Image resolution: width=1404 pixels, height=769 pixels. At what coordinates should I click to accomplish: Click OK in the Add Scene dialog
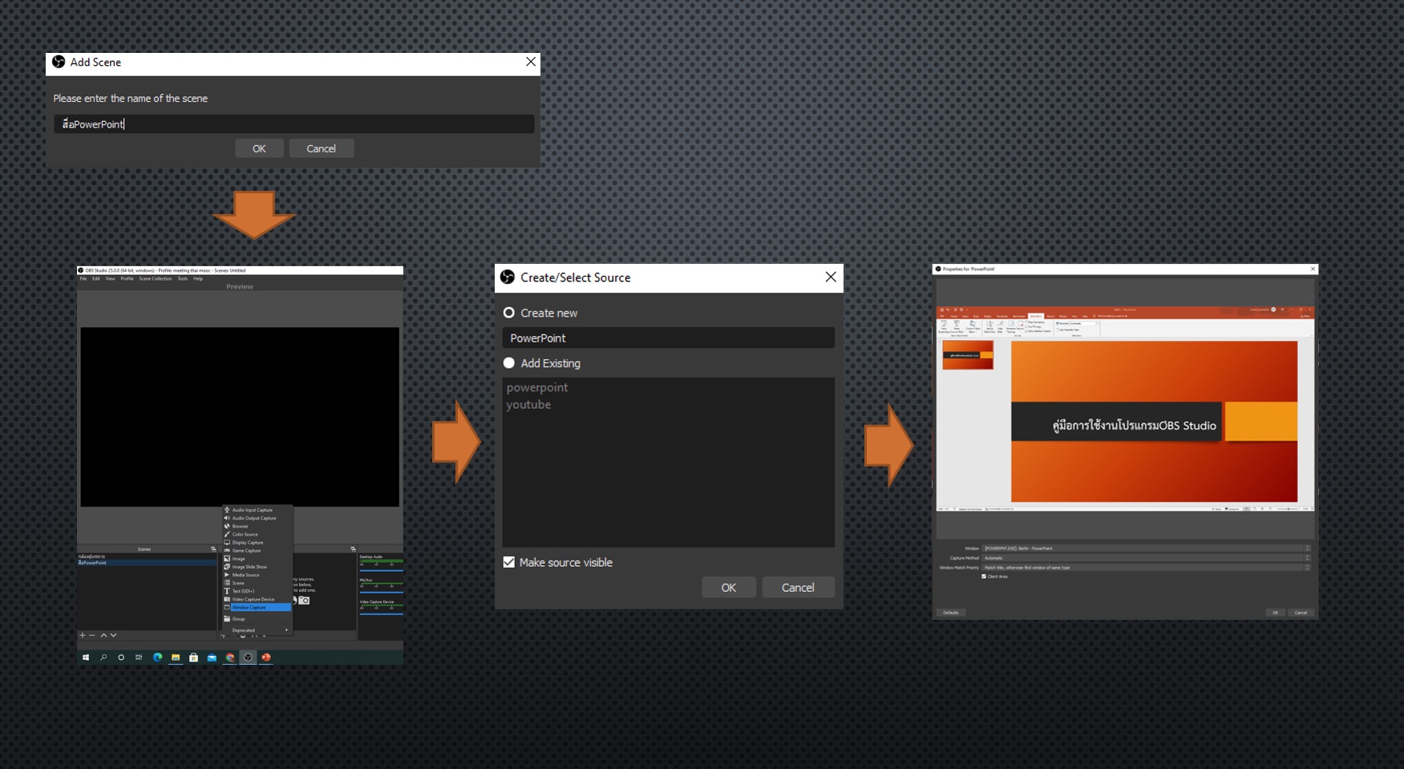click(259, 148)
